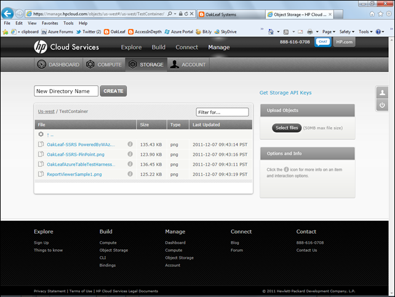Switch to the OakLeaf Systems browser tab
The image size is (395, 297).
(231, 14)
